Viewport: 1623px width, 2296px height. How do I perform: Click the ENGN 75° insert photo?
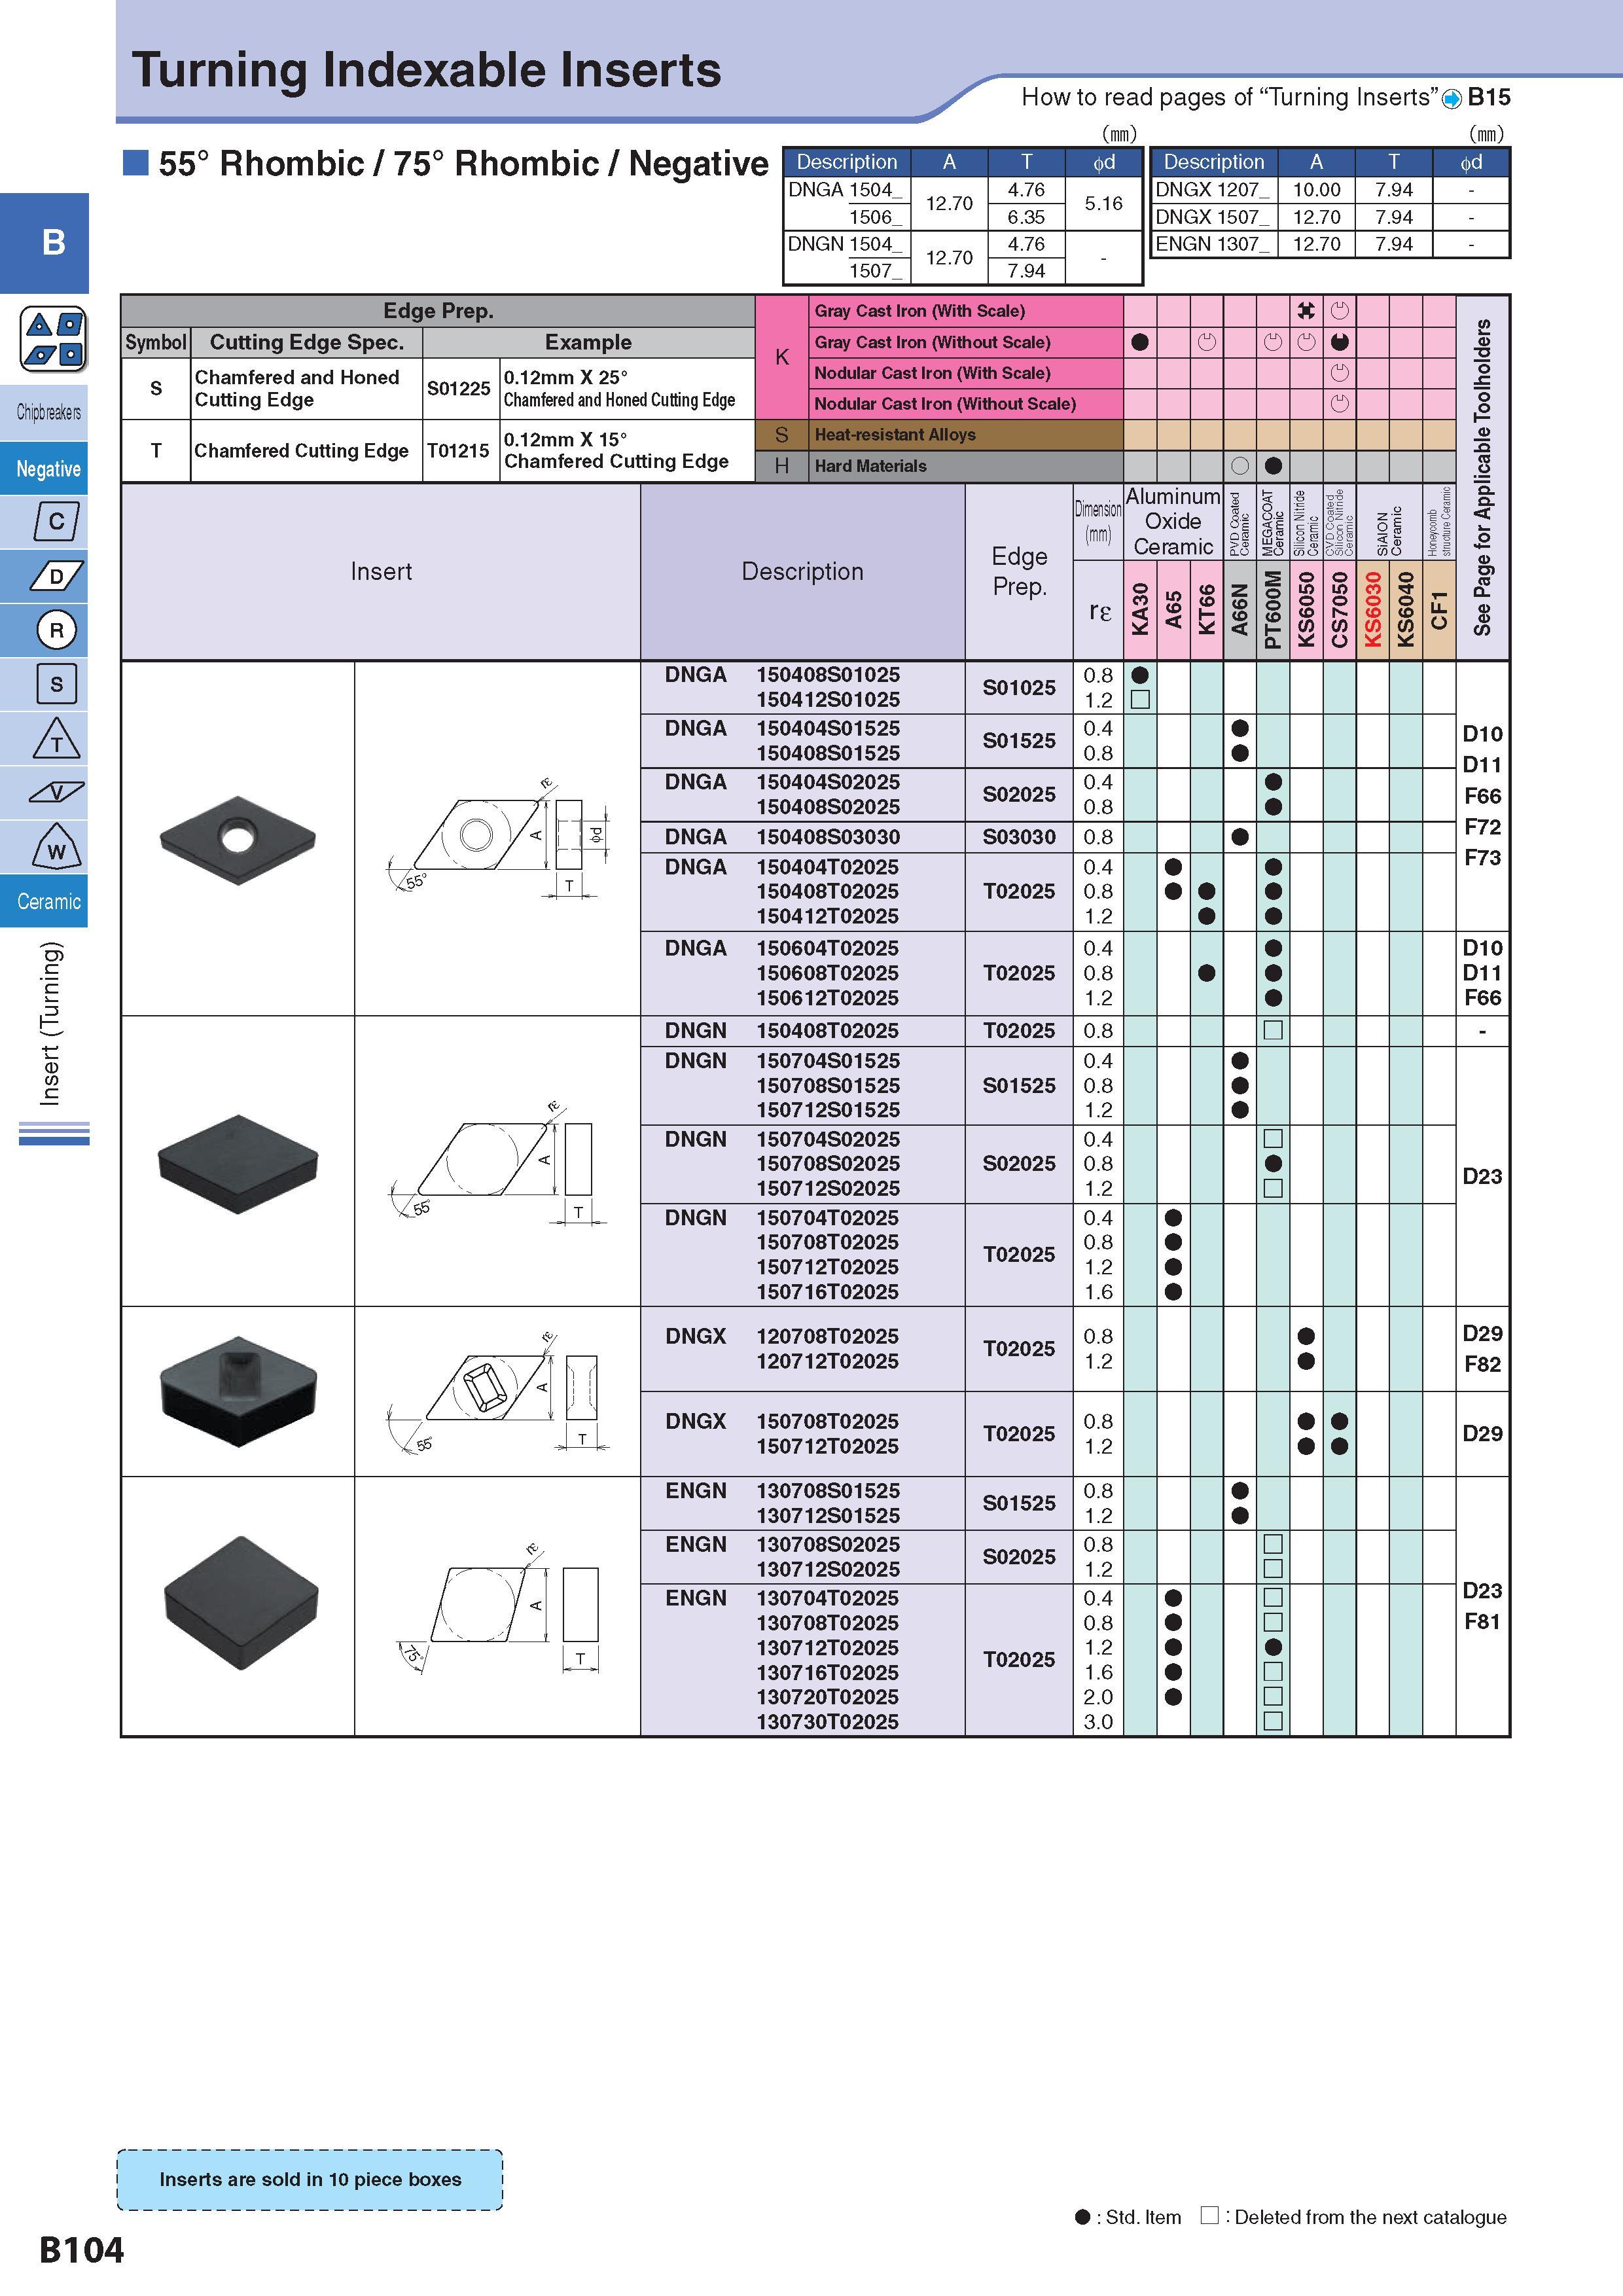point(240,1603)
